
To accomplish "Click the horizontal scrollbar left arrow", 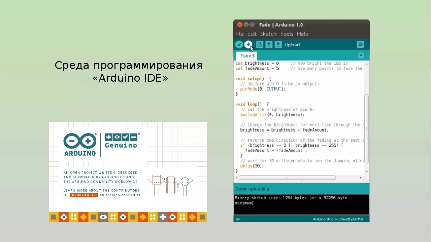I will pos(236,177).
